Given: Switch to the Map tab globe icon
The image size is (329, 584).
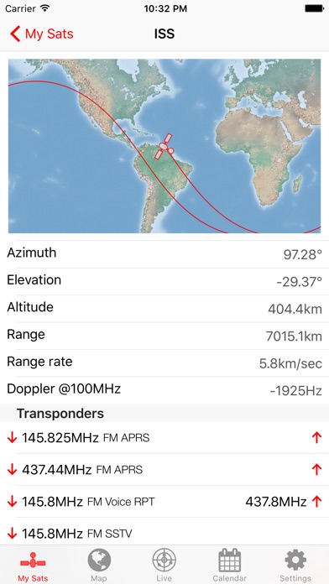Looking at the screenshot, I should tap(99, 561).
